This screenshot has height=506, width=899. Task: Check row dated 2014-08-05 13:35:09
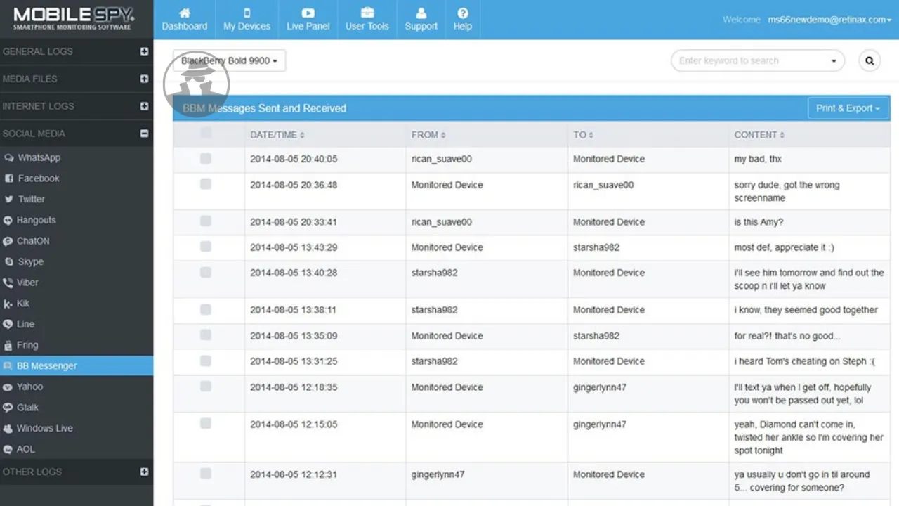206,335
